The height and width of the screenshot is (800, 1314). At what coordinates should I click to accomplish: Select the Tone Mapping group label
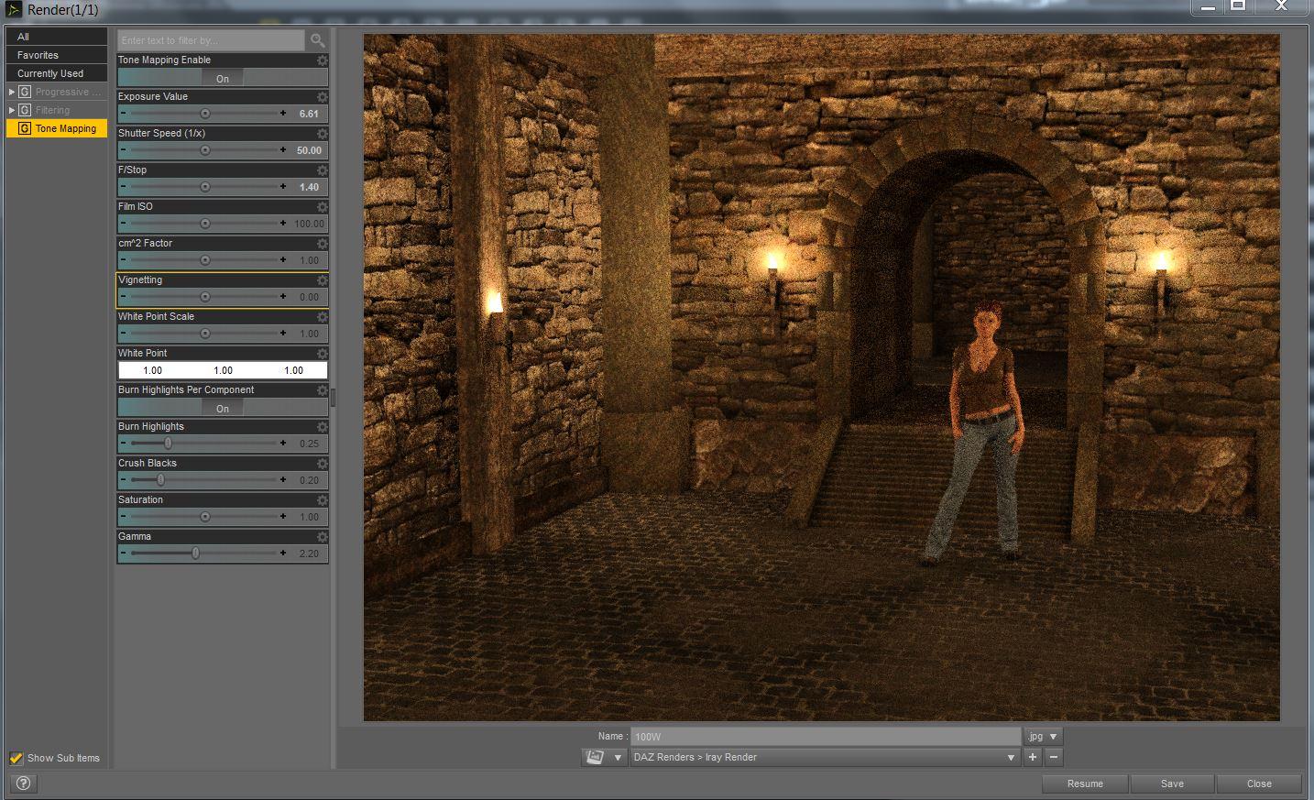click(x=66, y=128)
